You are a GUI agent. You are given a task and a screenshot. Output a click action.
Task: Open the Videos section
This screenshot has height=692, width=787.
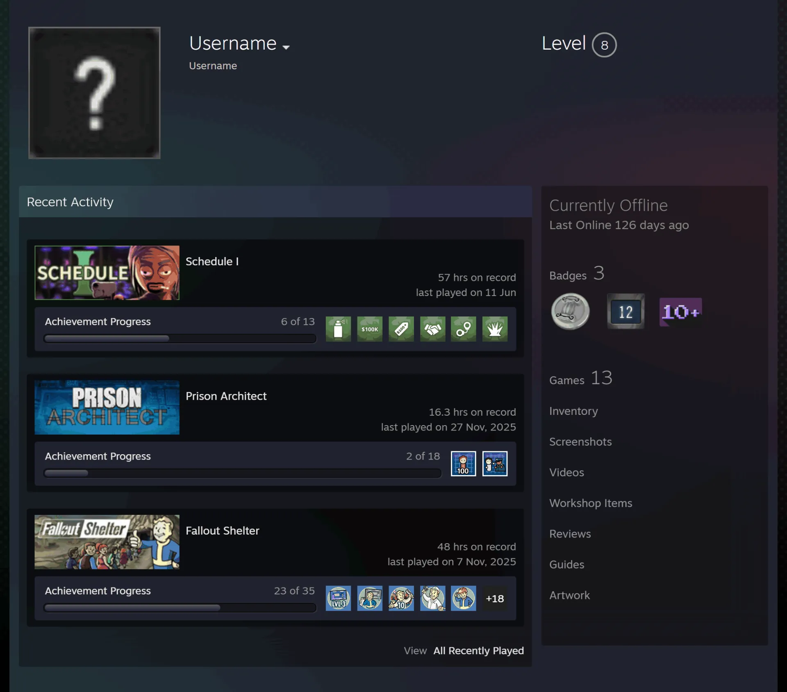(566, 472)
